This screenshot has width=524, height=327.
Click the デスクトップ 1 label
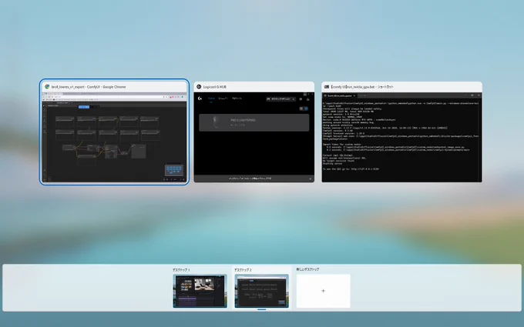pyautogui.click(x=181, y=269)
